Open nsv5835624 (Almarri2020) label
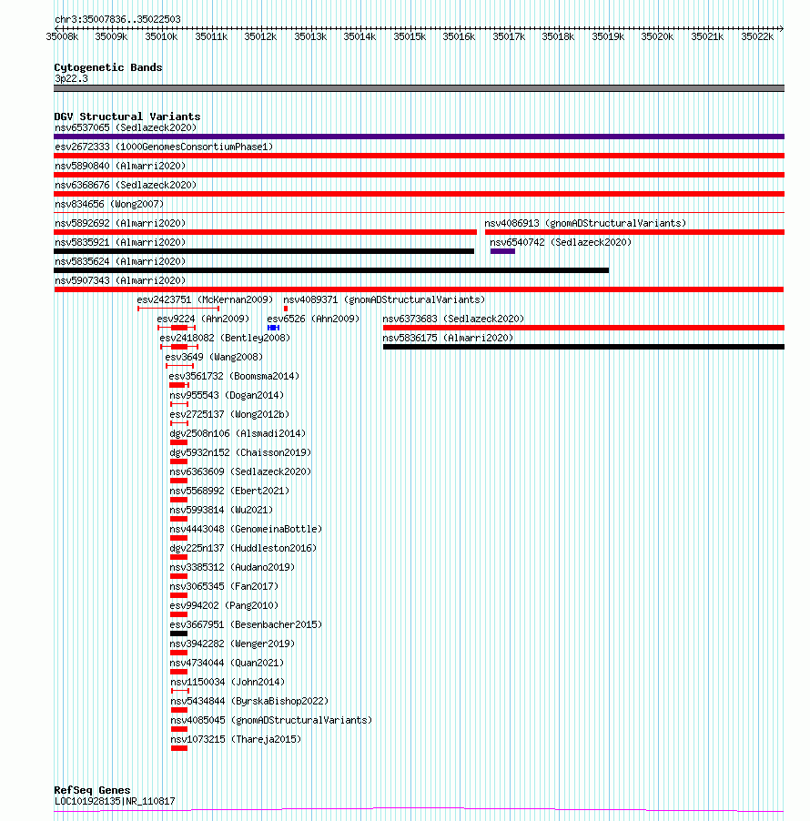This screenshot has width=810, height=821. 120,262
